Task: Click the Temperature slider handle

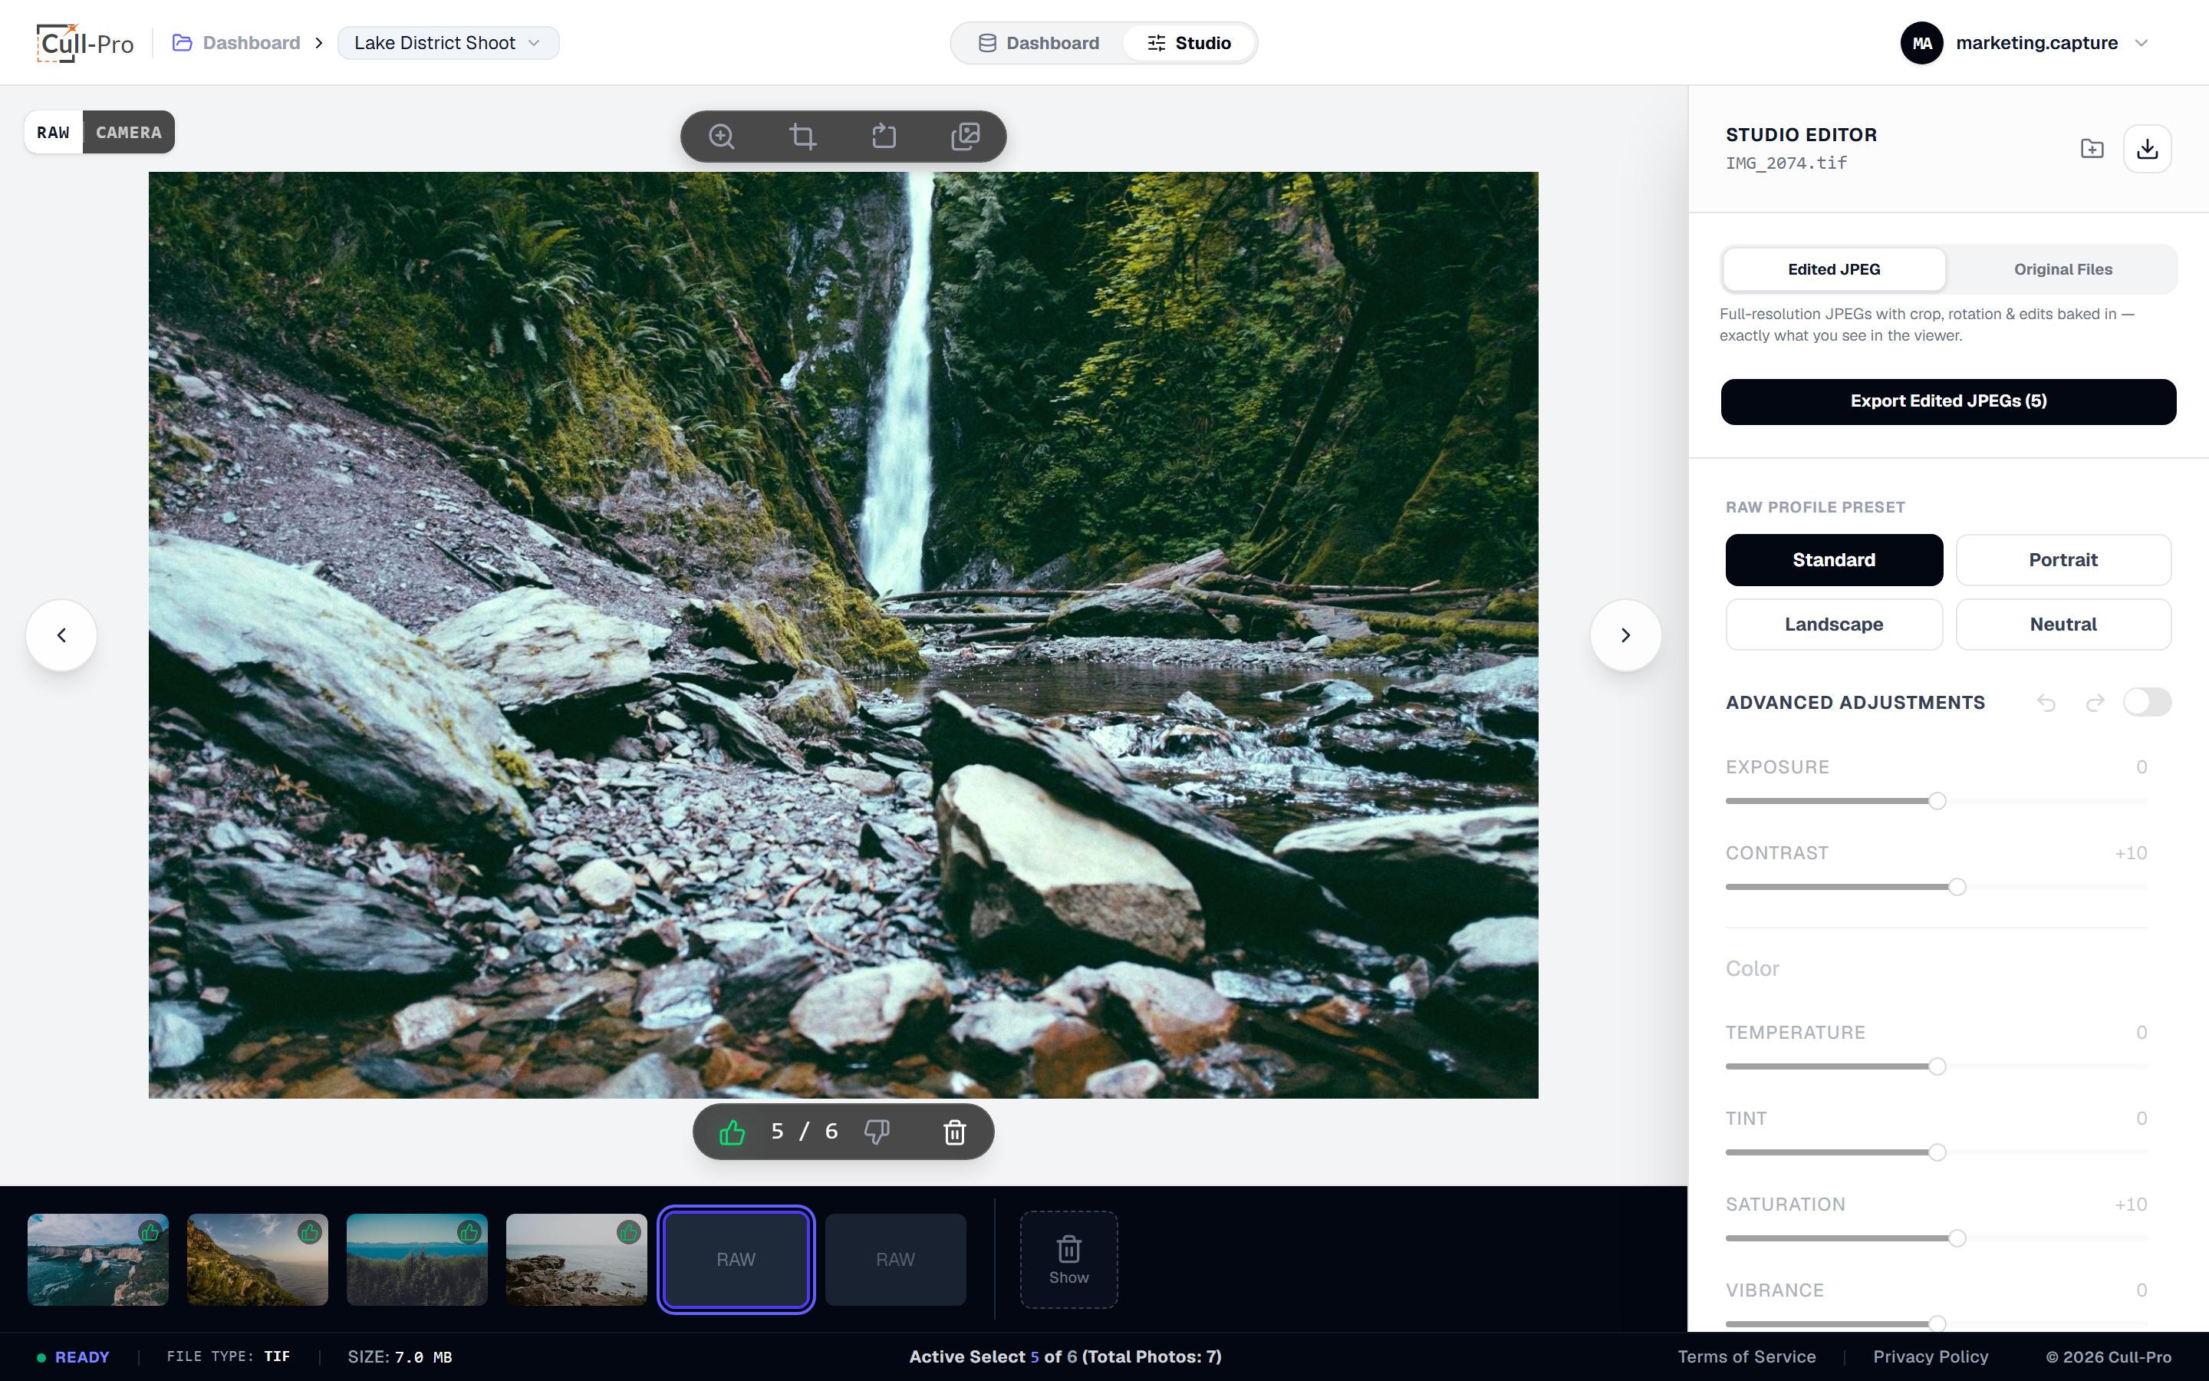Action: (1937, 1066)
